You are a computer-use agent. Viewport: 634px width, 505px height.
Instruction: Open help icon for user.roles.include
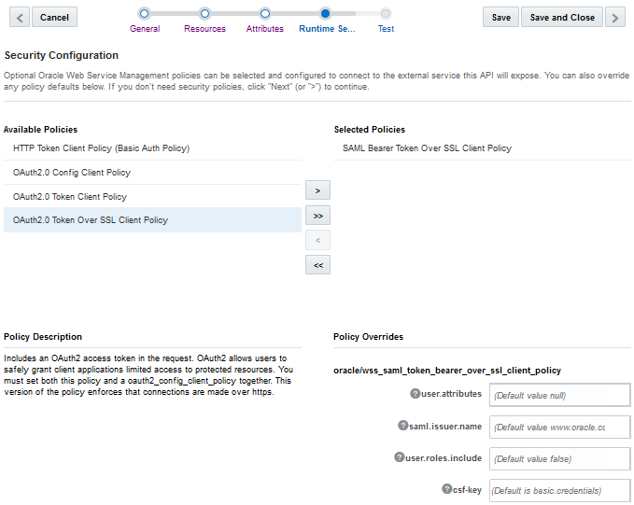399,457
